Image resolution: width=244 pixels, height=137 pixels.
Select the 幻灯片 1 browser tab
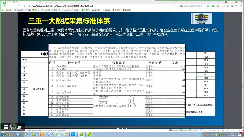pyautogui.click(x=23, y=2)
